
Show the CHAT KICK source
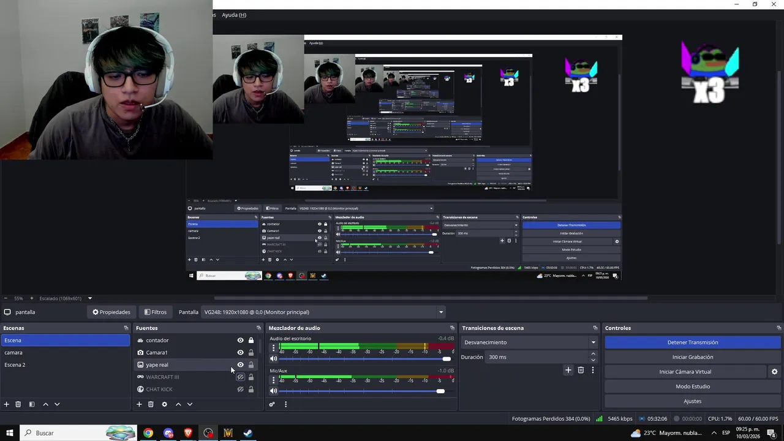pyautogui.click(x=240, y=390)
